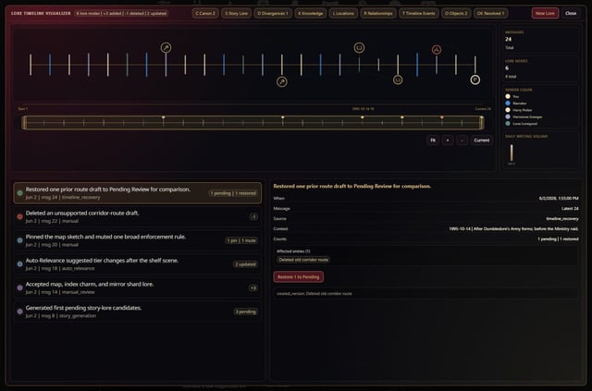This screenshot has height=391, width=592.
Task: Filter by O Objects 2
Action: 456,13
